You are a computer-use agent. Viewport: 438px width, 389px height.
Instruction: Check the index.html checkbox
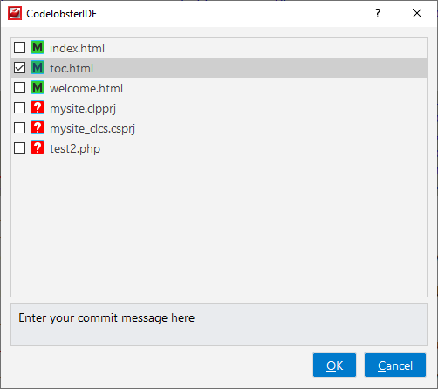coord(19,47)
